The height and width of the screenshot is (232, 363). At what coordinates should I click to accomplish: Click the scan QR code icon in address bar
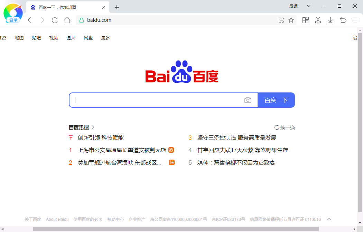(281, 20)
